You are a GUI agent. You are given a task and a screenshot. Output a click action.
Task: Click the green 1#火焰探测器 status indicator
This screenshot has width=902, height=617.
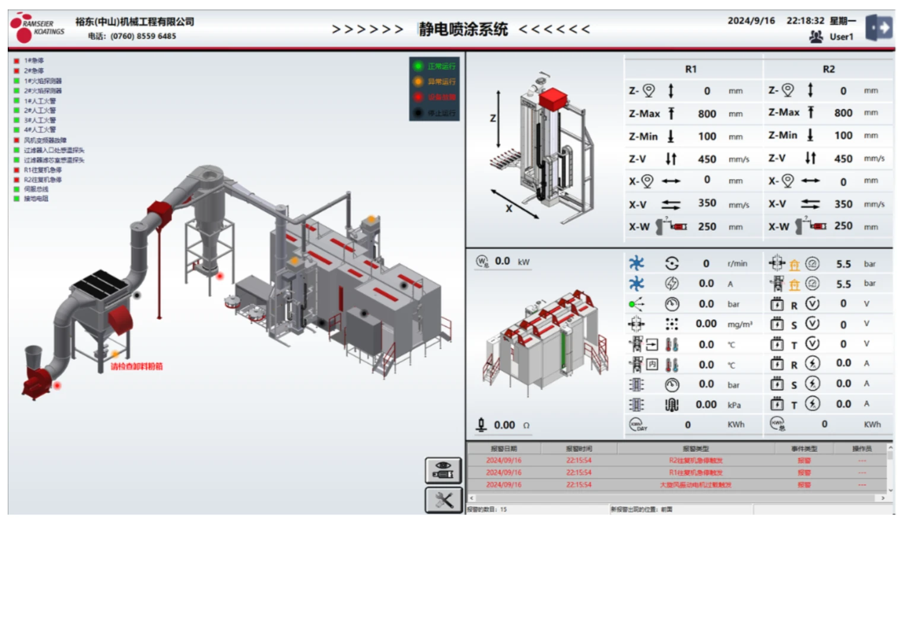point(17,81)
